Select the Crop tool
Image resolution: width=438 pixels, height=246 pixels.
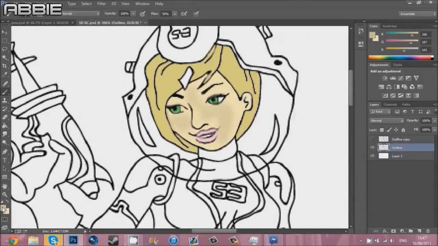5,66
